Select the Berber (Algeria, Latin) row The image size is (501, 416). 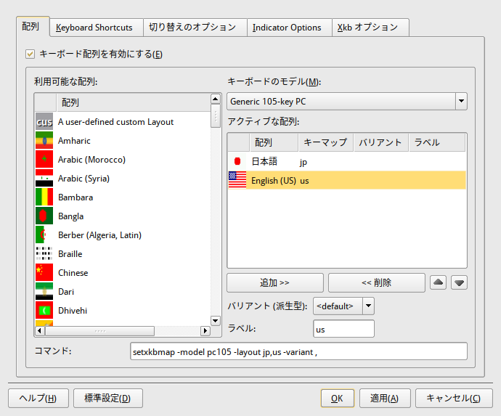[x=123, y=234]
